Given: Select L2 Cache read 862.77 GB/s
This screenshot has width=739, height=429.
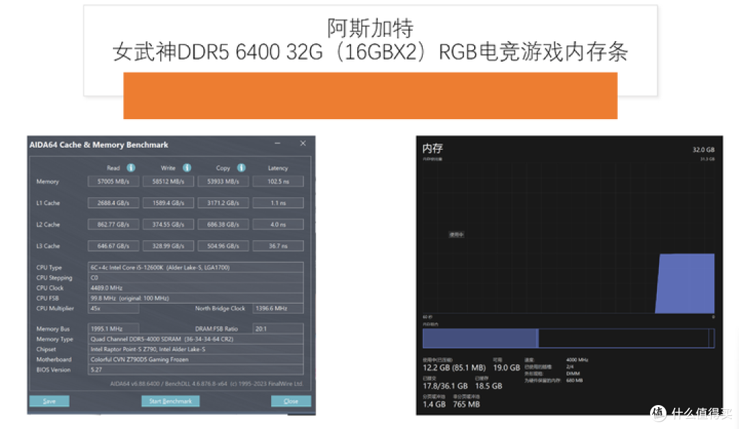Looking at the screenshot, I should click(113, 225).
